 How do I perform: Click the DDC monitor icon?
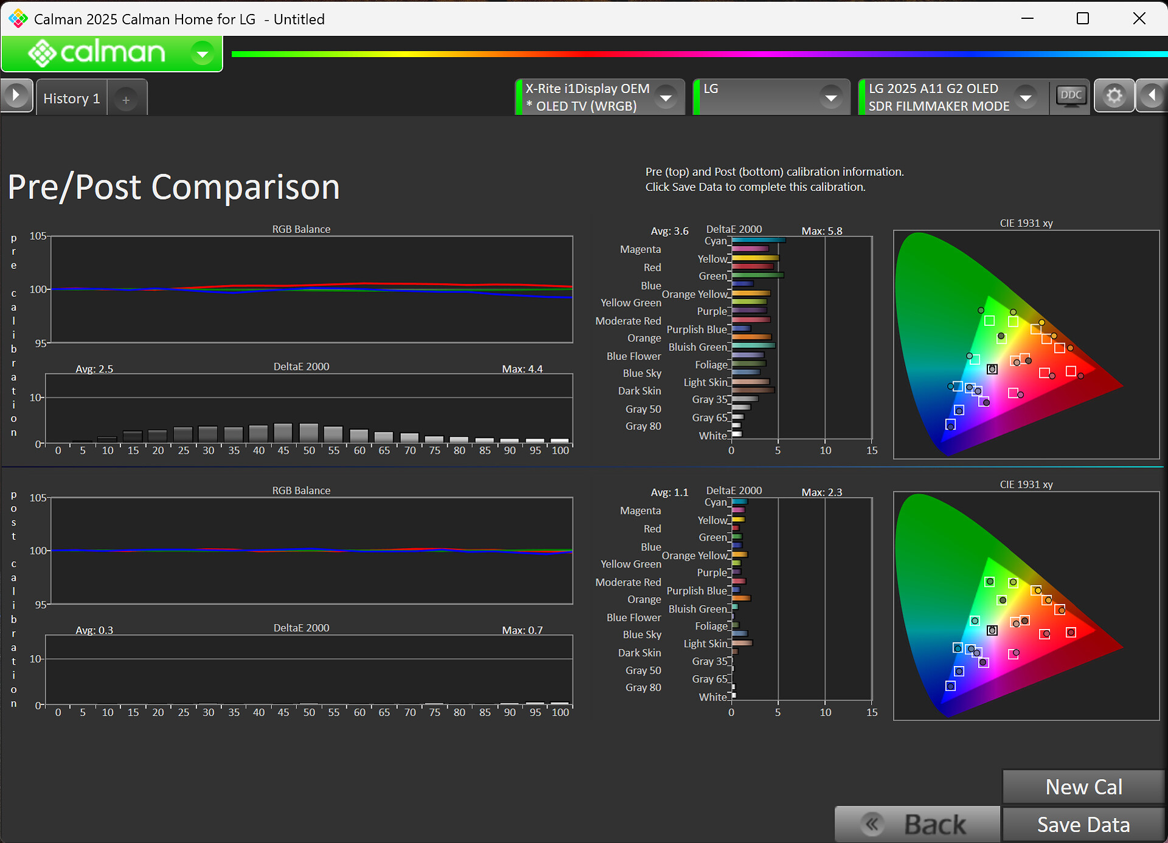tap(1071, 96)
